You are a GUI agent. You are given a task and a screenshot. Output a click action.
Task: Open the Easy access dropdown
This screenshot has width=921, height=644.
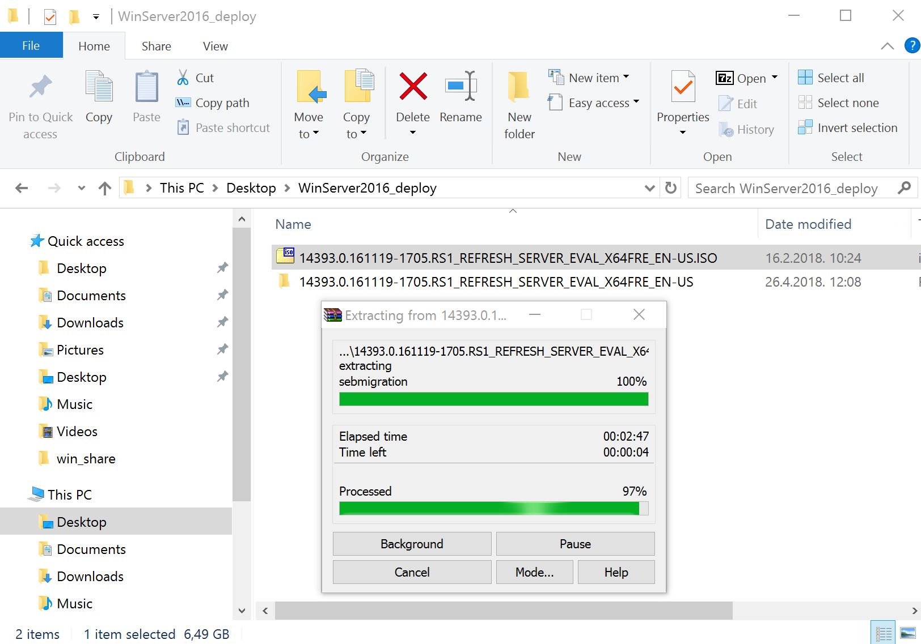(593, 103)
